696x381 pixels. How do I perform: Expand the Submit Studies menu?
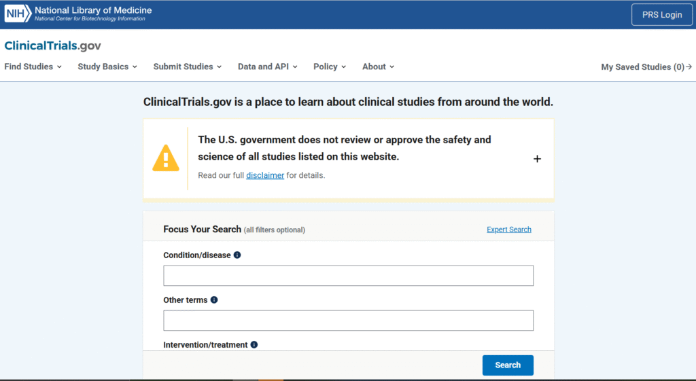coord(188,67)
